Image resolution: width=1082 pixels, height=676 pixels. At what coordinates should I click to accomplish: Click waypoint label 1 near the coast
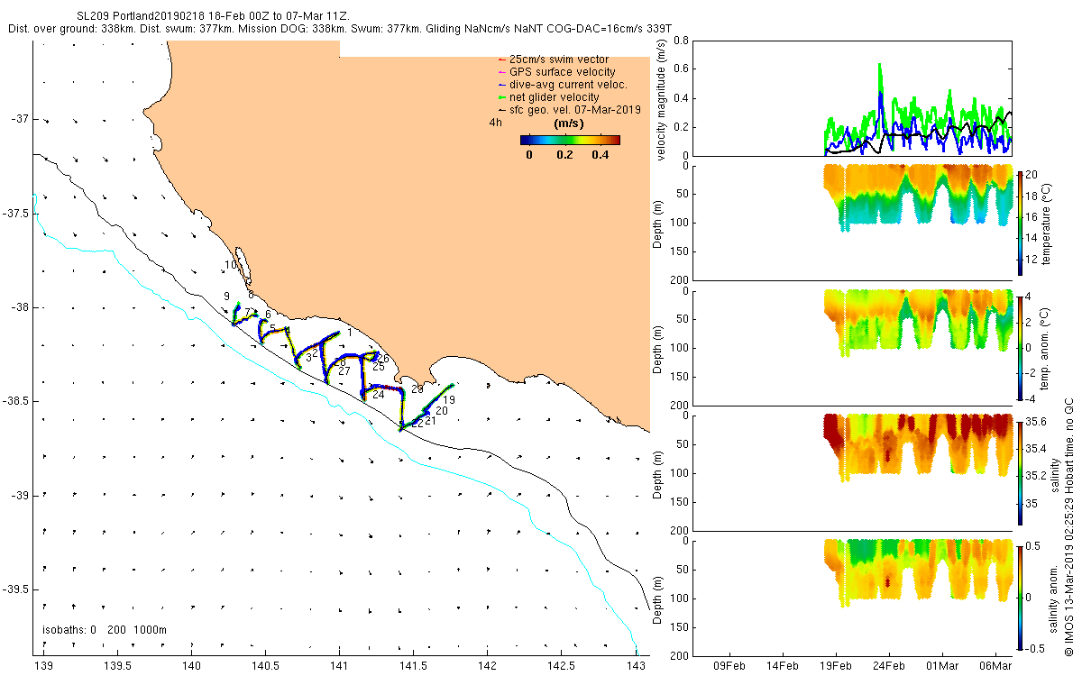(x=348, y=333)
